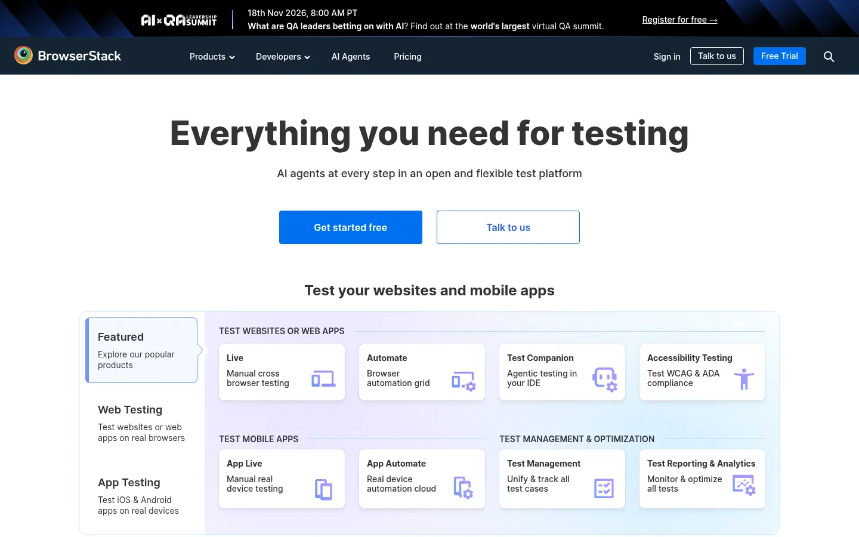Click the 'TEST MOBILE APPS' section label
Viewport: 859px width, 537px height.
[x=259, y=439]
